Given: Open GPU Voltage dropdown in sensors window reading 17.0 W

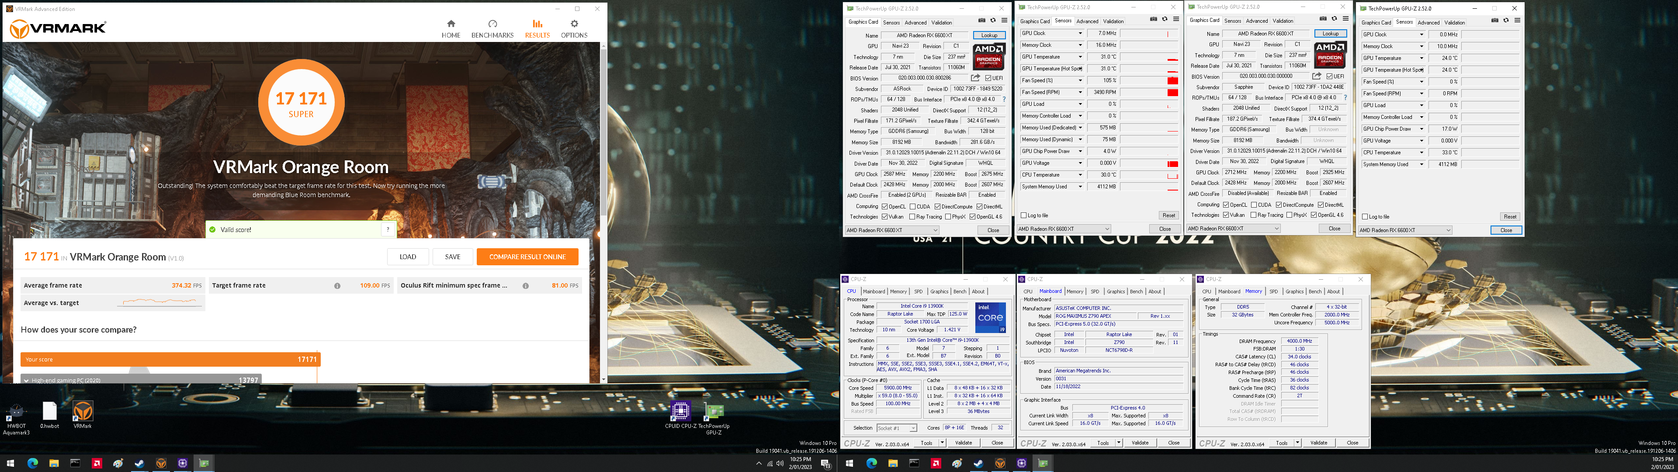Looking at the screenshot, I should tap(1421, 141).
